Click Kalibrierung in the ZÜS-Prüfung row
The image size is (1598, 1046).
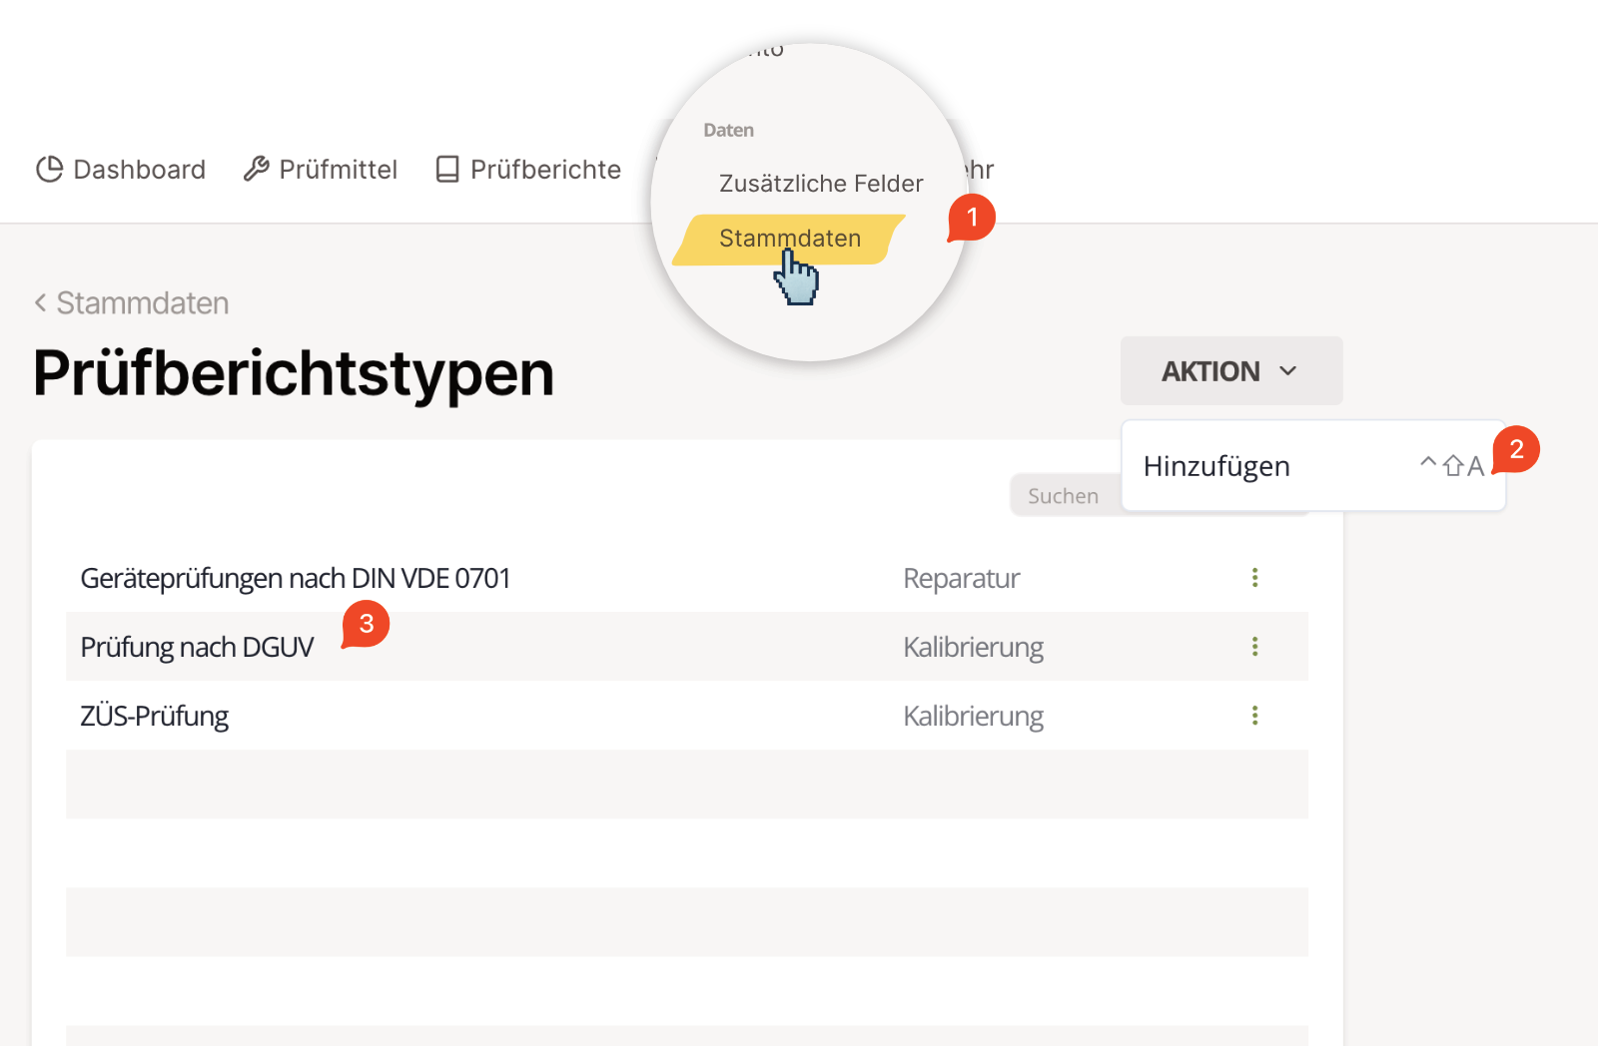click(x=973, y=717)
